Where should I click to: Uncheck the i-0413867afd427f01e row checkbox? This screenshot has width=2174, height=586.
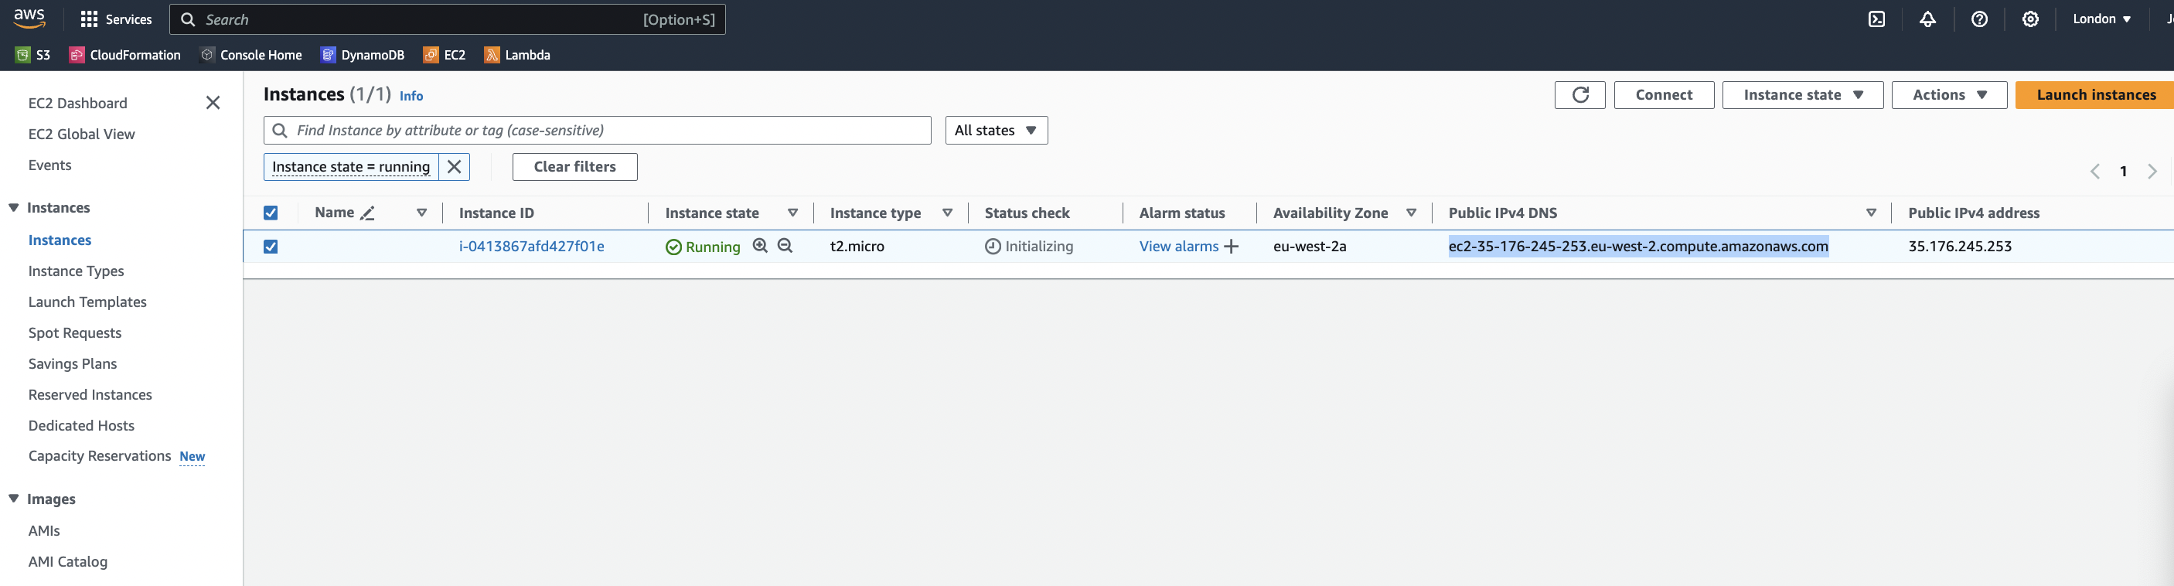point(270,247)
